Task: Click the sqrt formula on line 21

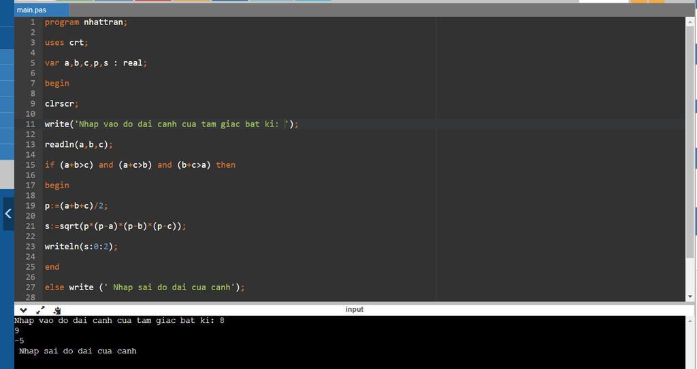Action: pos(115,226)
